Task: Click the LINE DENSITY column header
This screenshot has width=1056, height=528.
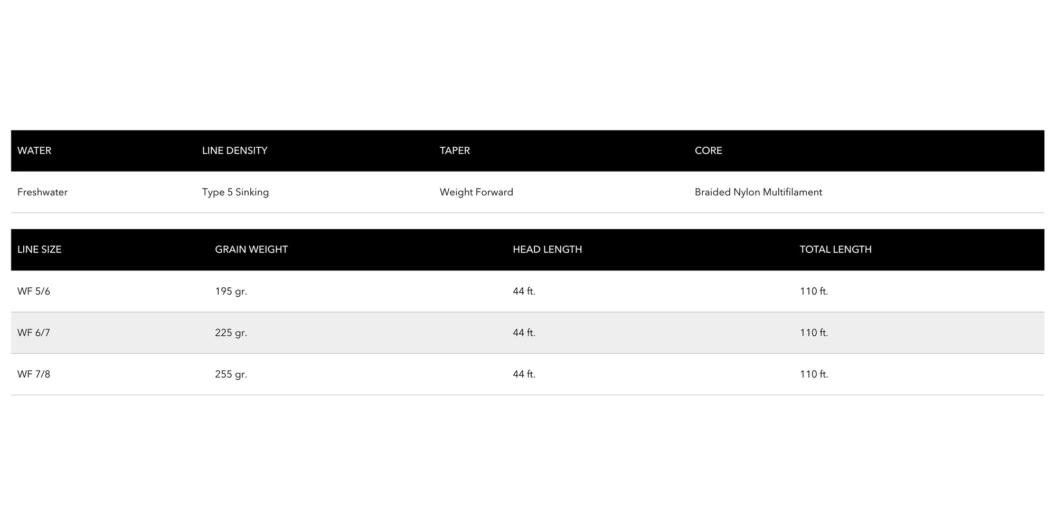Action: 234,150
